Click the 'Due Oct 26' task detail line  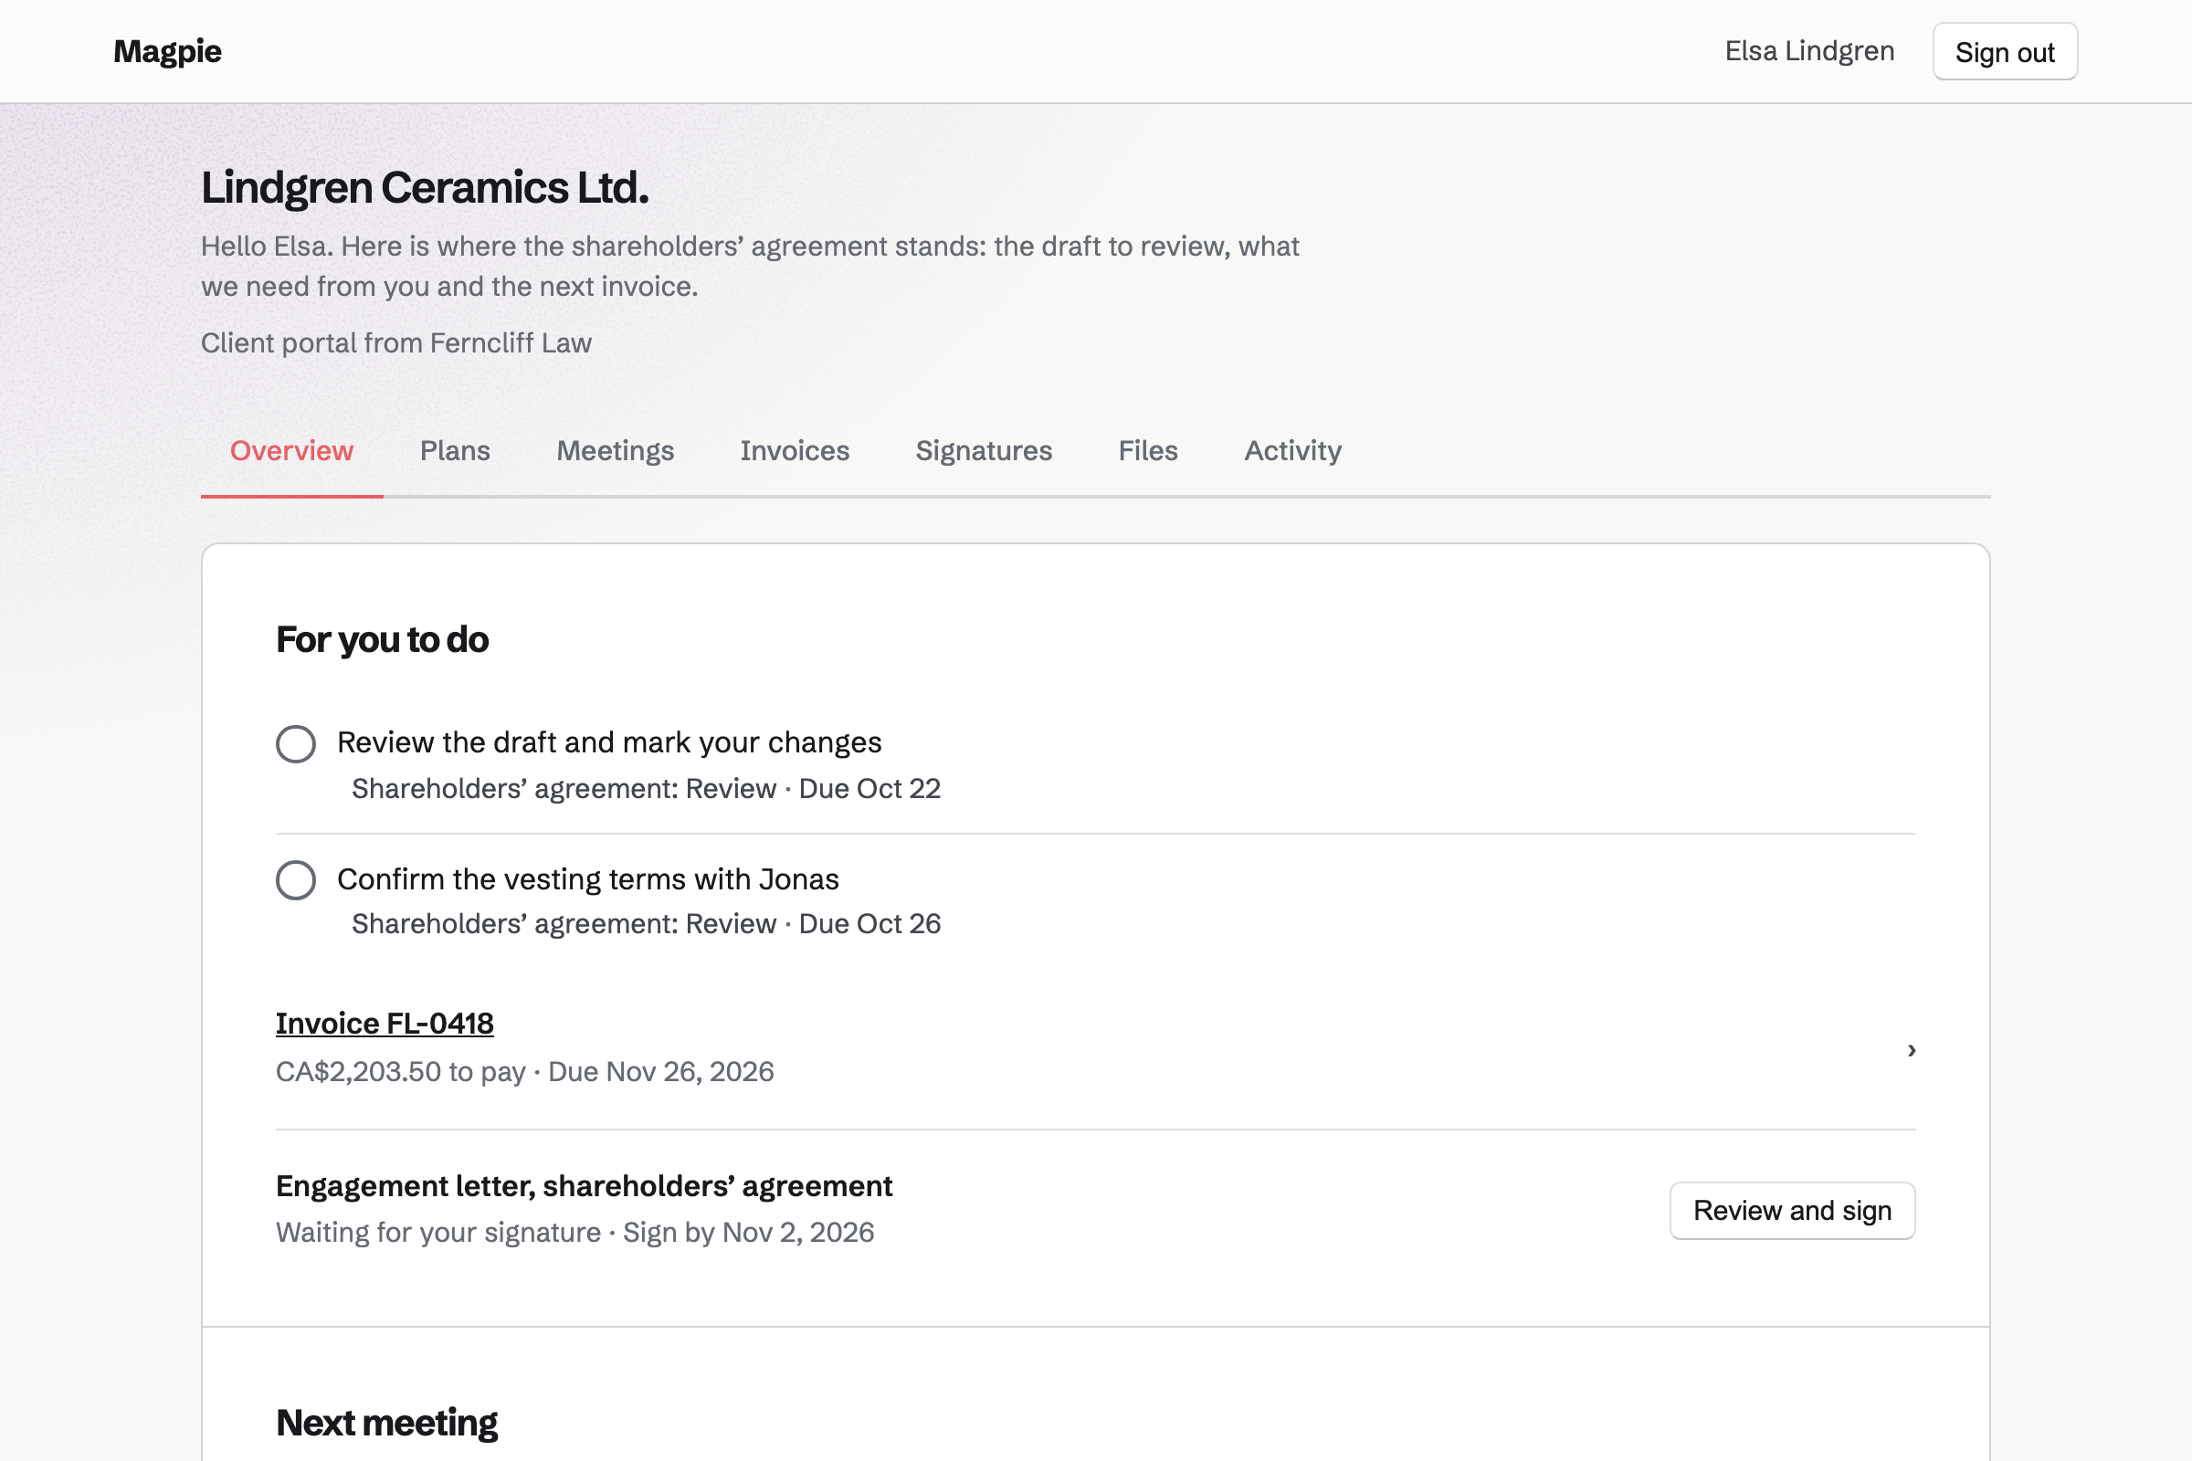[x=646, y=923]
